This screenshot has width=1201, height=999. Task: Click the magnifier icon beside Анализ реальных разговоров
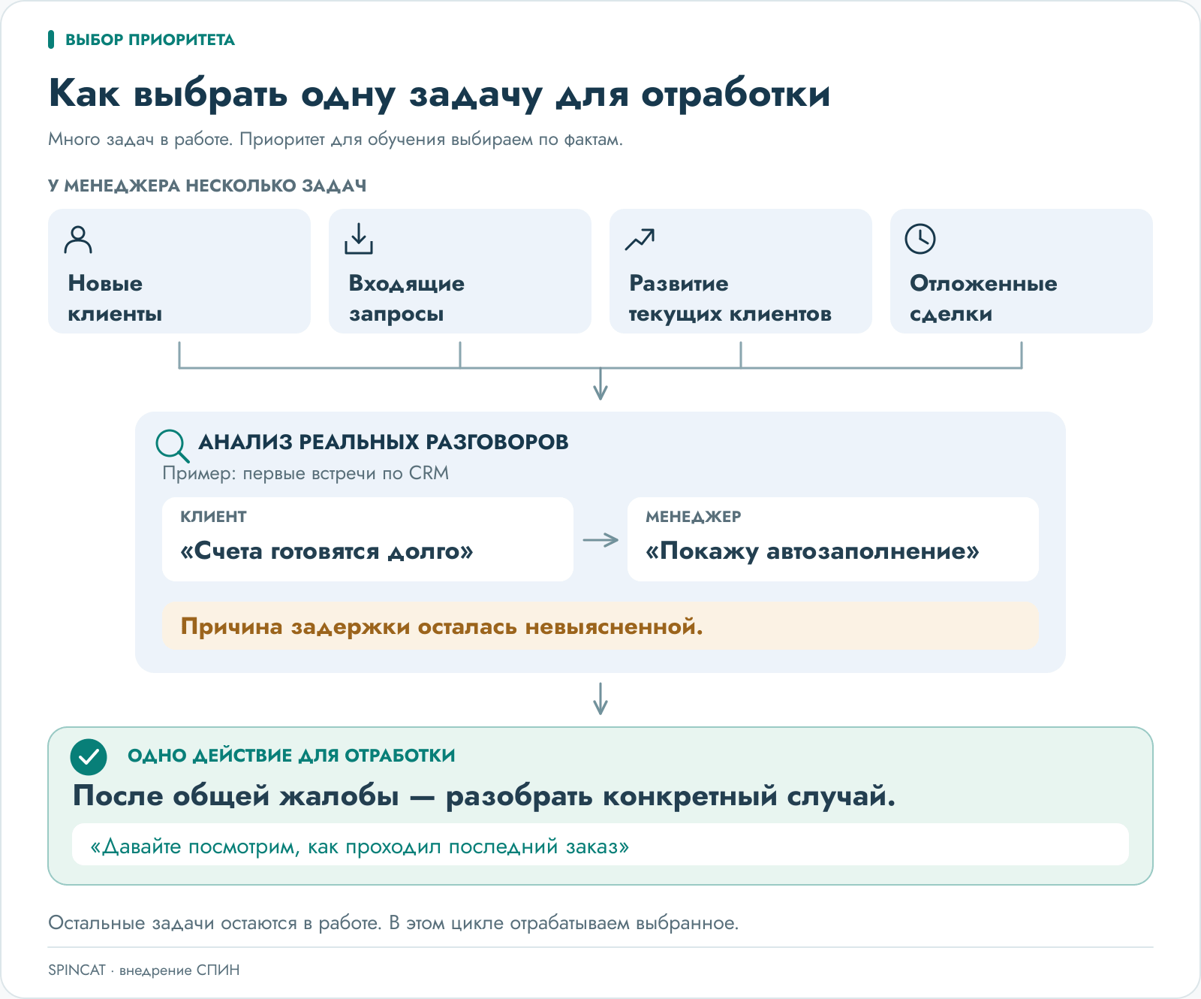[x=172, y=445]
